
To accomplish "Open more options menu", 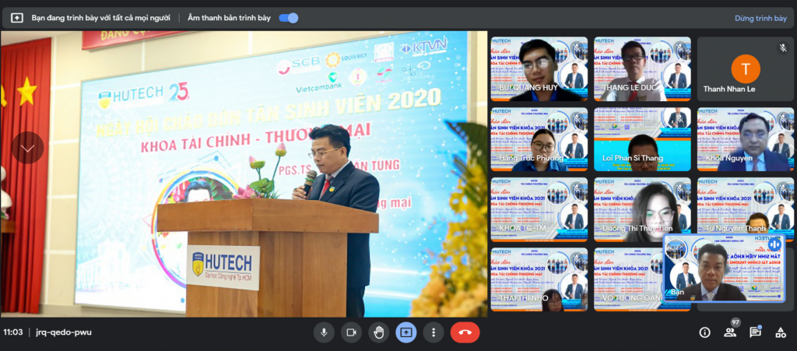I will (434, 332).
